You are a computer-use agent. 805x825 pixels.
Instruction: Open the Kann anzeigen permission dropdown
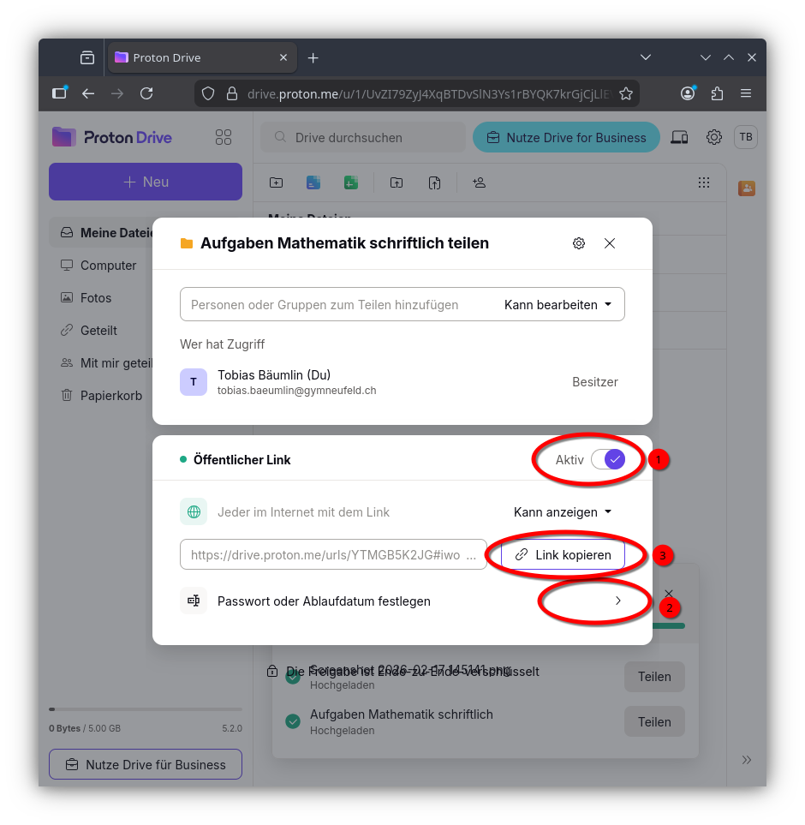click(563, 512)
